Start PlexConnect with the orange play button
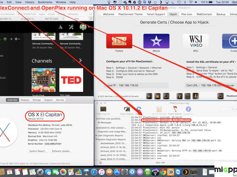Screen dimensions: 237x177 pos(149,96)
